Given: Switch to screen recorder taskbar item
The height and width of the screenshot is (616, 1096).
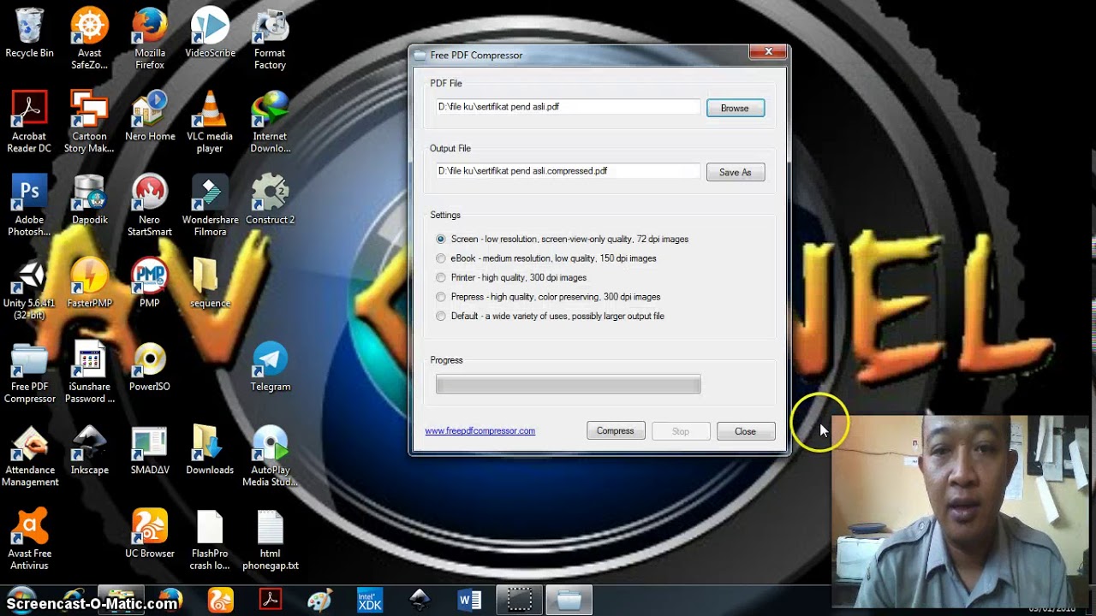Looking at the screenshot, I should coord(519,601).
